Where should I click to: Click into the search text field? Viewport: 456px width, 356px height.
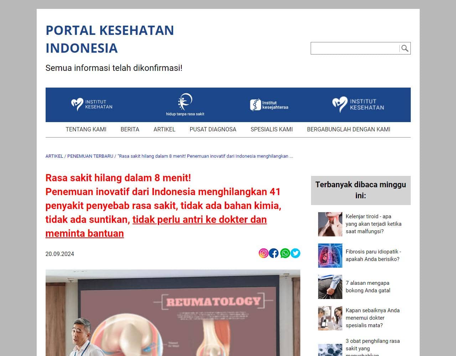pos(355,48)
